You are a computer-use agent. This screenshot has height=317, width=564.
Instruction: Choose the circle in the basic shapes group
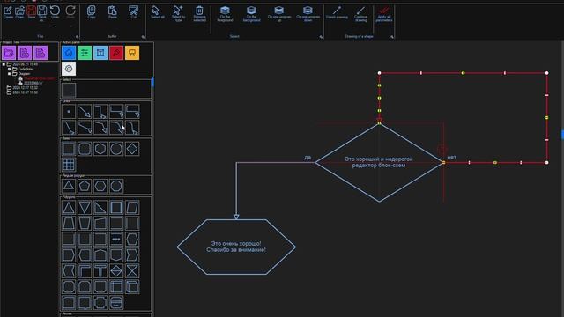116,149
